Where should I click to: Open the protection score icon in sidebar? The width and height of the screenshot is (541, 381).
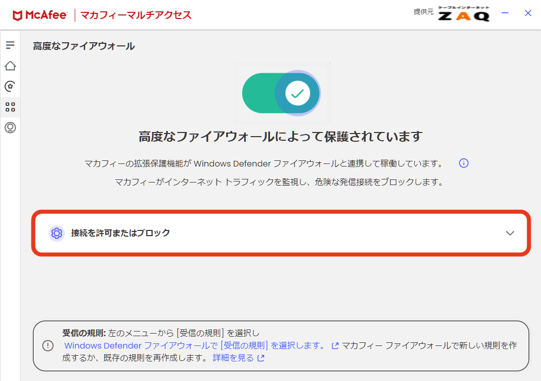10,86
